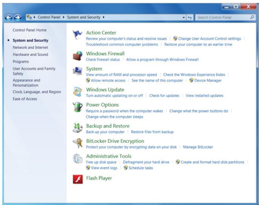Viewport: 259px width, 205px height.
Task: Click Create and format hard disk partitions
Action: 212,162
